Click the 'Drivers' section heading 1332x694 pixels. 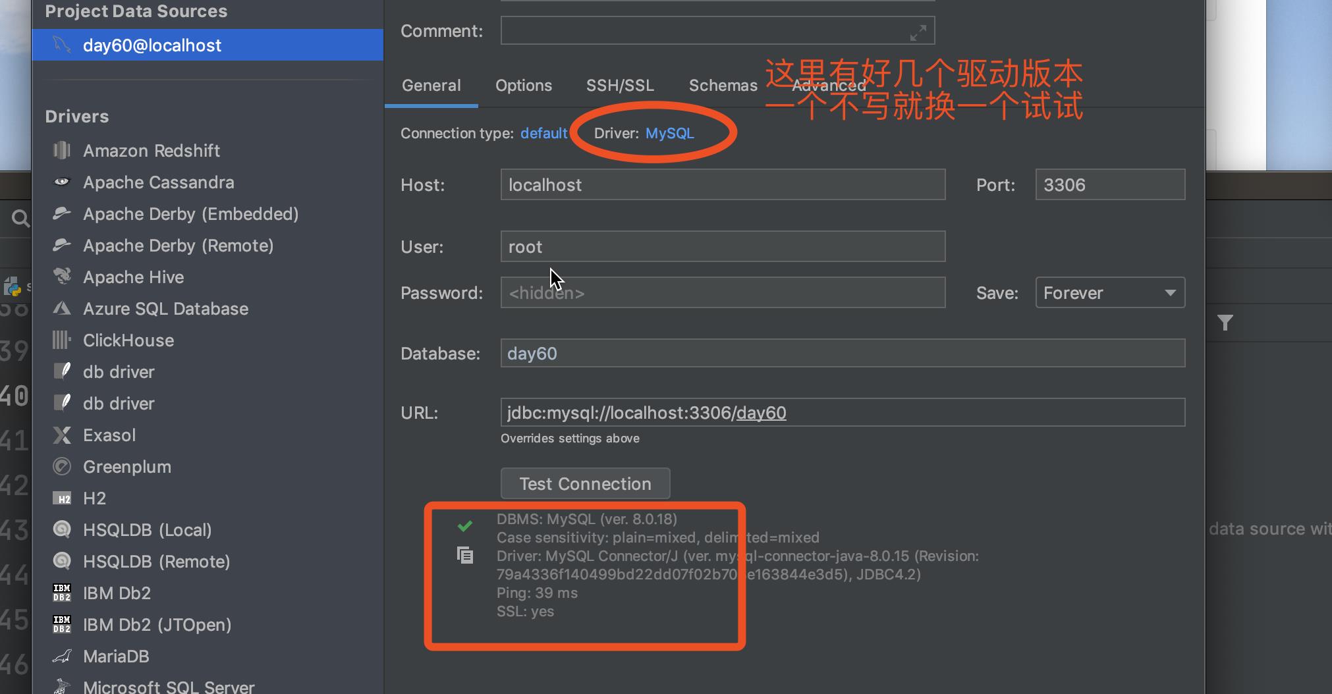77,117
